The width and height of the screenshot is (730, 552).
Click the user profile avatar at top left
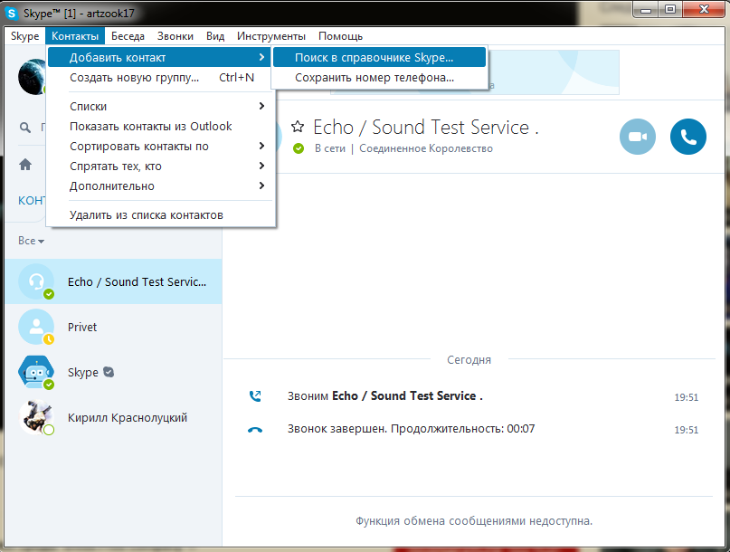coord(32,77)
